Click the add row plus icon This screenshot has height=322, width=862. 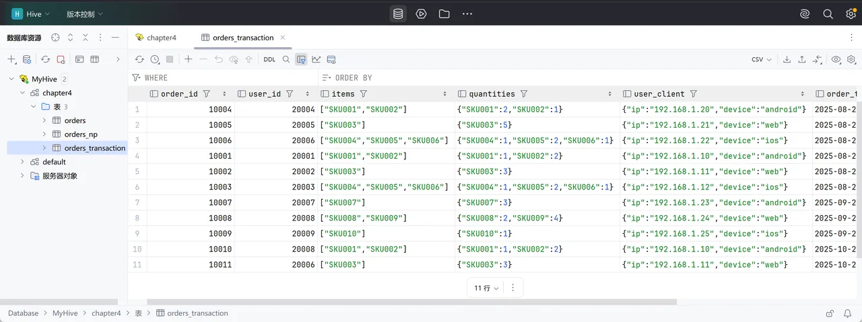click(188, 59)
